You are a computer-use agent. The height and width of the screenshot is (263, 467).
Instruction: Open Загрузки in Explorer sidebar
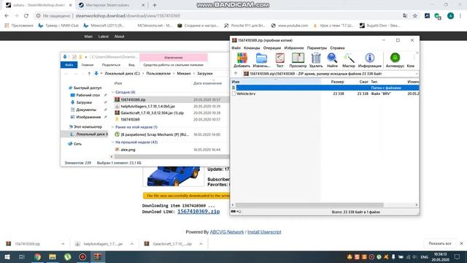click(x=84, y=102)
